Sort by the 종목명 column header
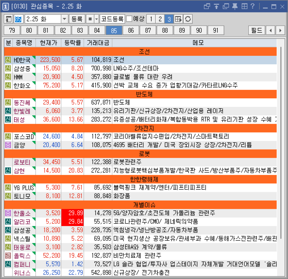Image resolution: width=288 pixels, height=279 pixels. click(24, 43)
